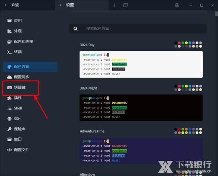Click the 3024 Night scheme title

tap(88, 88)
